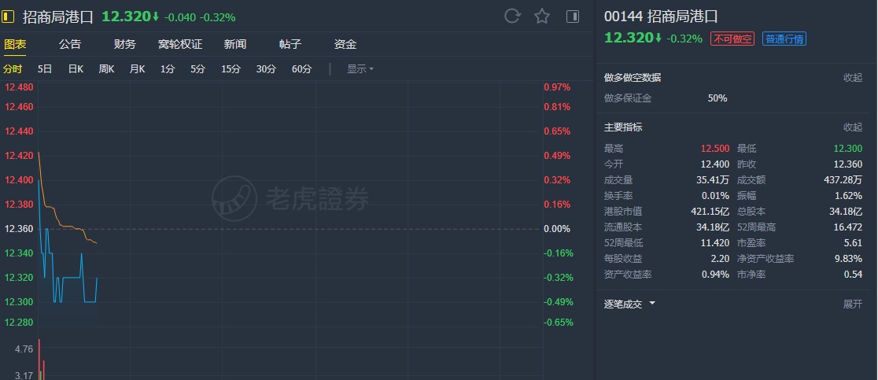Open the 公告 tab
The image size is (878, 380).
pyautogui.click(x=70, y=45)
